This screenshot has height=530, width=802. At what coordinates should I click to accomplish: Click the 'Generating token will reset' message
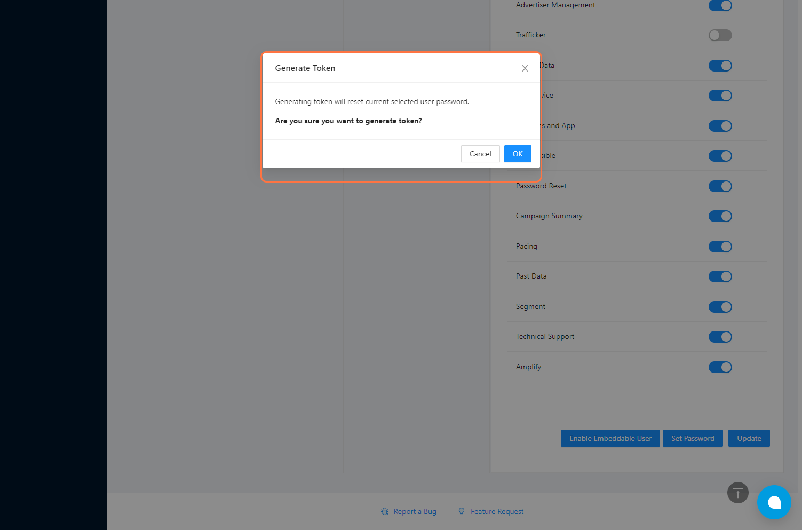pos(372,101)
